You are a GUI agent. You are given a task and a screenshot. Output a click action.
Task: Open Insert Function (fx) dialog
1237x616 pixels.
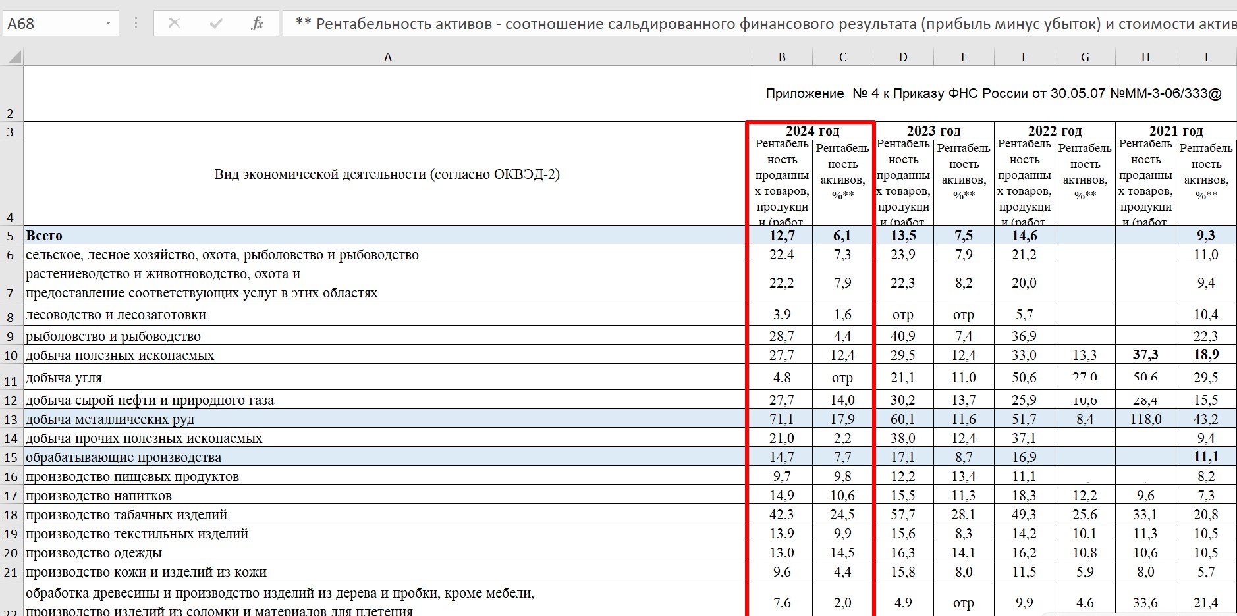pos(257,24)
